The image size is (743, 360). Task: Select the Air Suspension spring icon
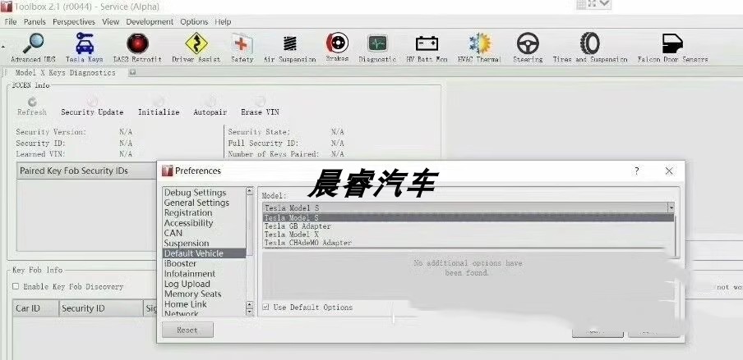[x=289, y=44]
